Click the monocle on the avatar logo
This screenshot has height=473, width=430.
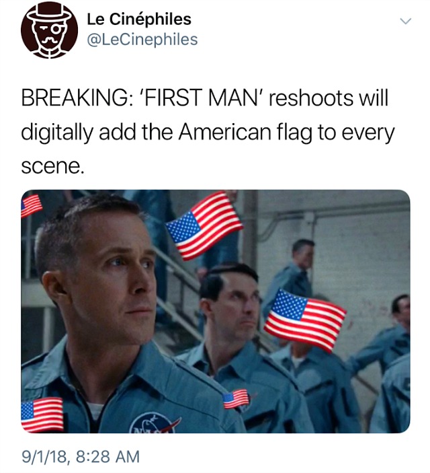56,29
